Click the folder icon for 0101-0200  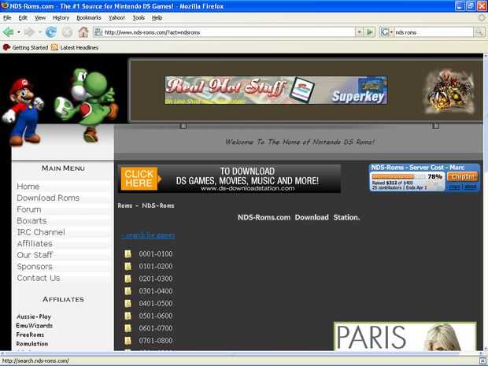(128, 266)
